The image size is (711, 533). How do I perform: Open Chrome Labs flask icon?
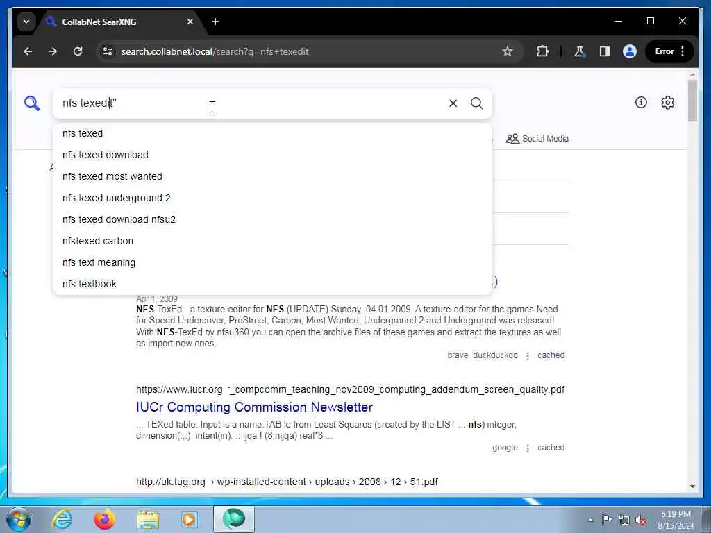coord(579,51)
